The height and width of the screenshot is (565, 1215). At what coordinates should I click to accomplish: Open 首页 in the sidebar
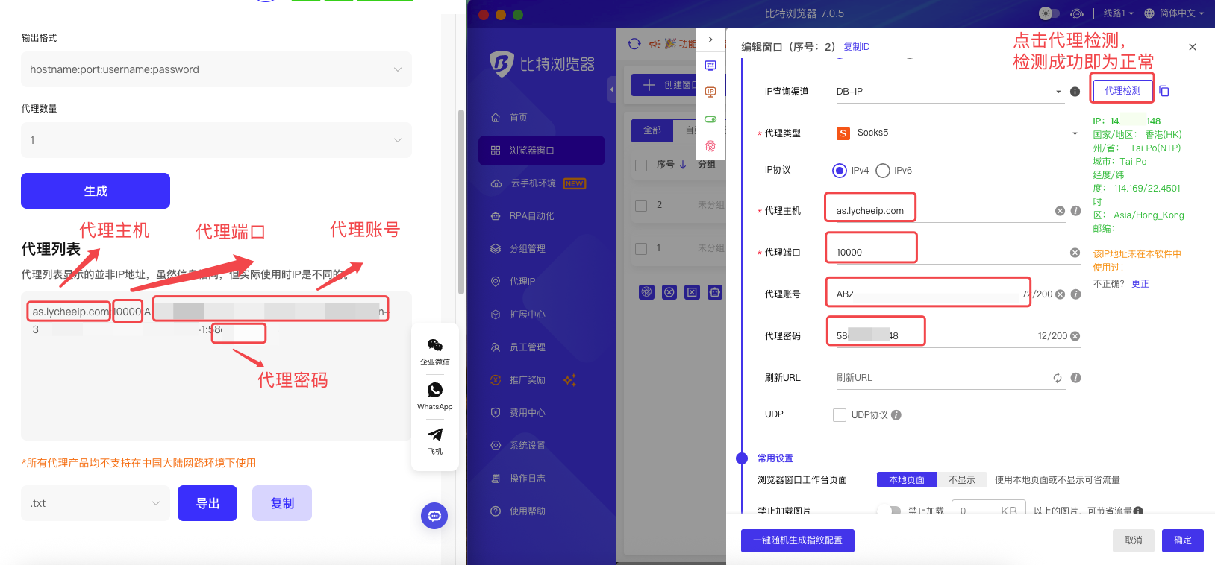tap(542, 118)
